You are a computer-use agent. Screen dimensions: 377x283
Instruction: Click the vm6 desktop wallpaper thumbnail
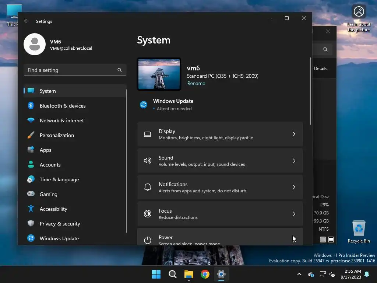(159, 74)
